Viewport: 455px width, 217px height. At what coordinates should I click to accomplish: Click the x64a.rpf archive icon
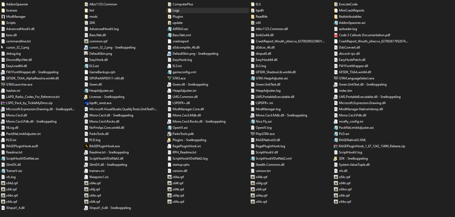(x=169, y=177)
